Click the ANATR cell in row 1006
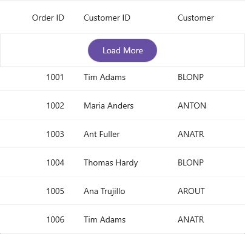This screenshot has height=234, width=245. coord(191,219)
